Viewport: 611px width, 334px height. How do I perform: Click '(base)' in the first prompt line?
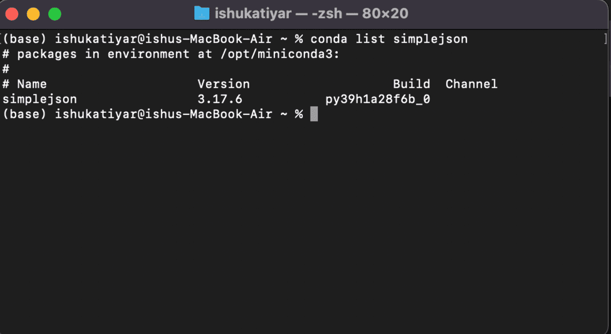pos(24,39)
